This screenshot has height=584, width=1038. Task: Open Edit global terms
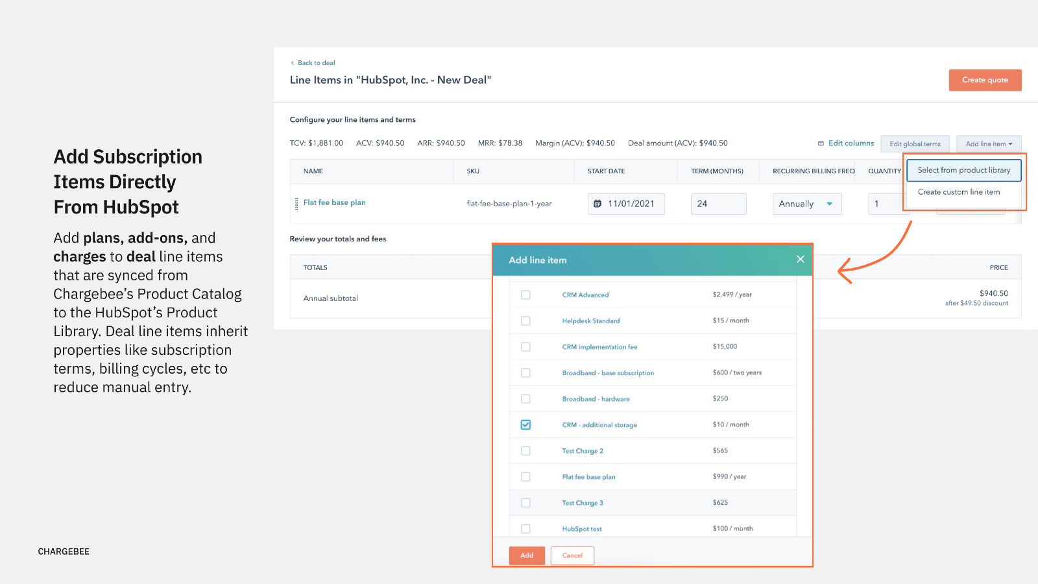[915, 144]
